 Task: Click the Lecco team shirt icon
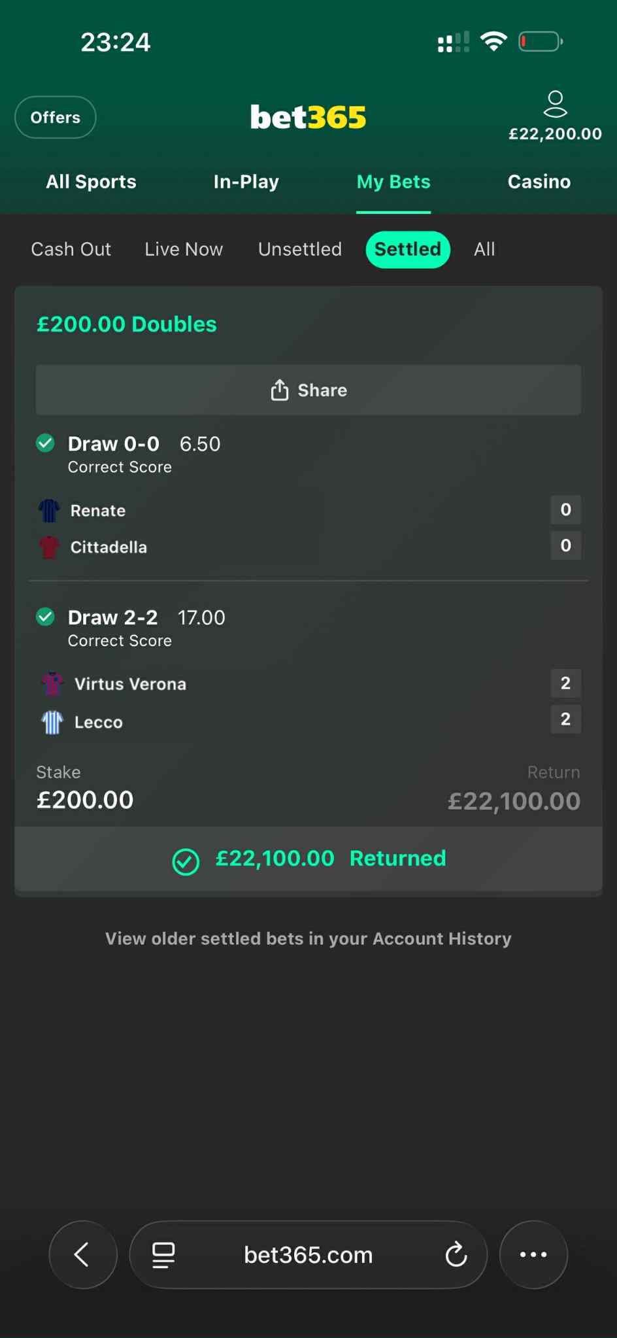[52, 722]
